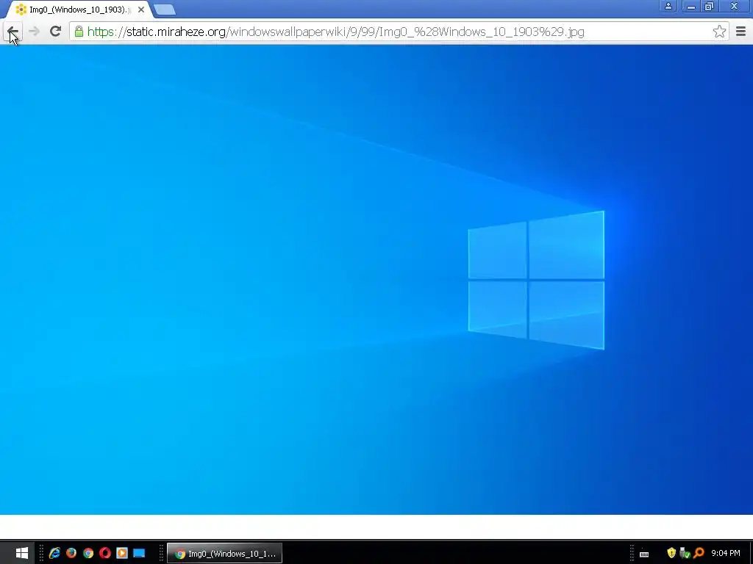Screen dimensions: 753x564
Task: Click the address bar URL
Action: pyautogui.click(x=335, y=32)
